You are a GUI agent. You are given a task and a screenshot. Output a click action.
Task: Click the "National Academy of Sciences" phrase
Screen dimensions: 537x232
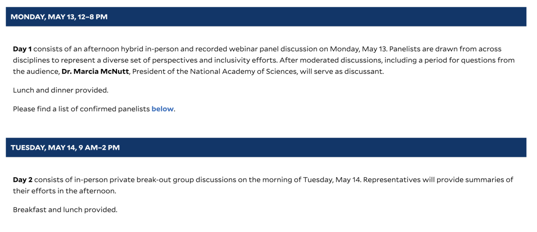(243, 71)
